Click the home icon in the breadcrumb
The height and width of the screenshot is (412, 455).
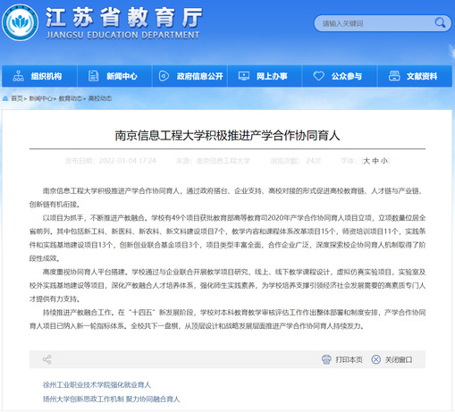click(x=5, y=98)
